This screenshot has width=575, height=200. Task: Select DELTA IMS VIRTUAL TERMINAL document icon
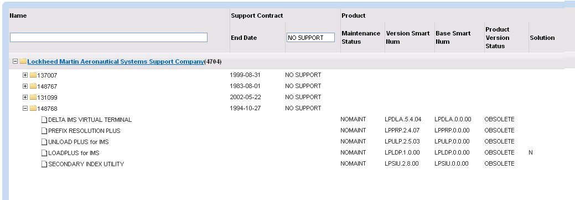coord(44,120)
